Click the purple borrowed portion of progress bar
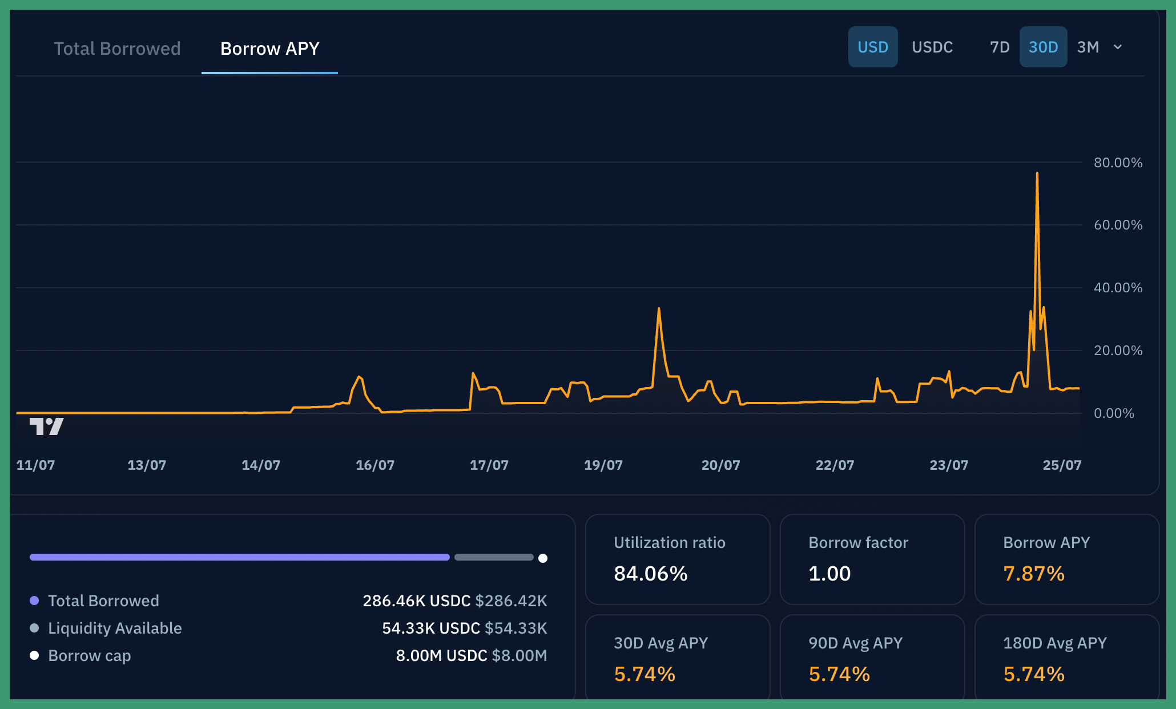 point(240,557)
